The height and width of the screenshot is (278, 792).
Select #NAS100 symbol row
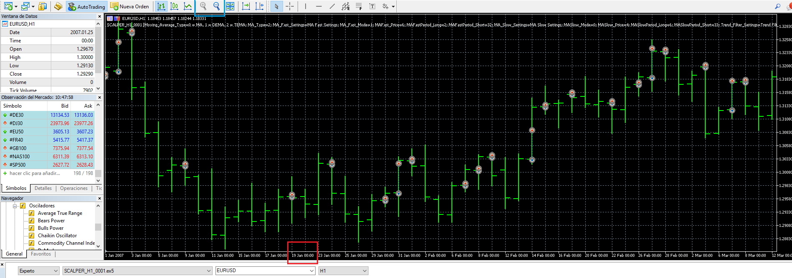click(48, 157)
